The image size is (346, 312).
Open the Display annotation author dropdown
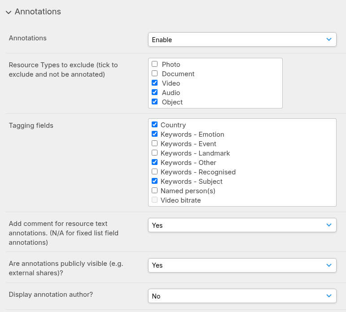tap(242, 296)
